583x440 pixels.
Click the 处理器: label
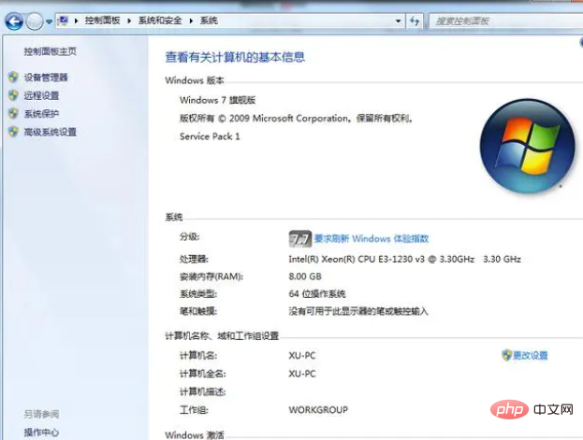194,259
